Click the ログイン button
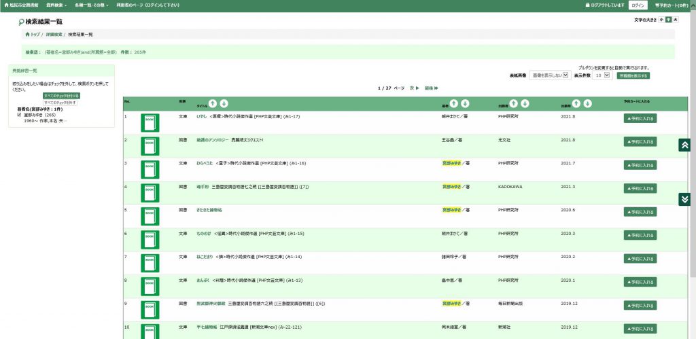Viewport: 696px width, 339px height. coord(638,5)
